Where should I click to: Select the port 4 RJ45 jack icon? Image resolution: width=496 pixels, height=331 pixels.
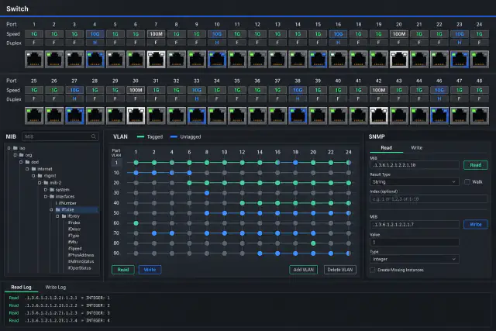(x=95, y=59)
